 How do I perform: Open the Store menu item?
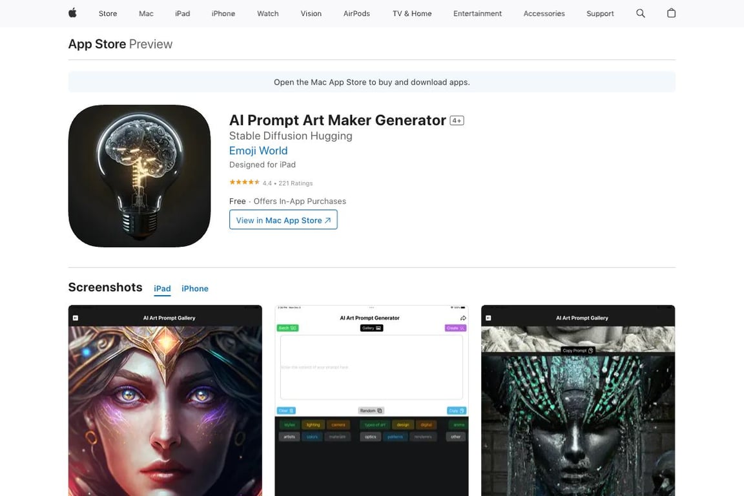[x=108, y=14]
